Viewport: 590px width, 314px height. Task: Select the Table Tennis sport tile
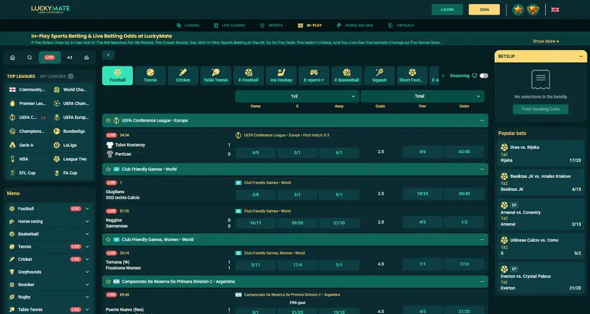(x=216, y=75)
